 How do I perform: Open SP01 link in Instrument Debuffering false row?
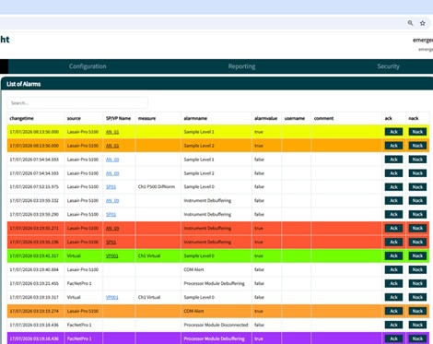(x=111, y=215)
